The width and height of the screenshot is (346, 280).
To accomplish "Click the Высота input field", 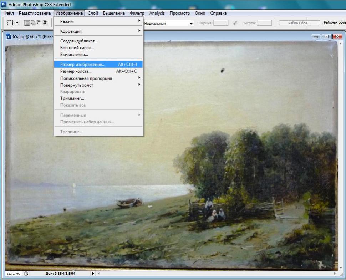I will (x=264, y=23).
